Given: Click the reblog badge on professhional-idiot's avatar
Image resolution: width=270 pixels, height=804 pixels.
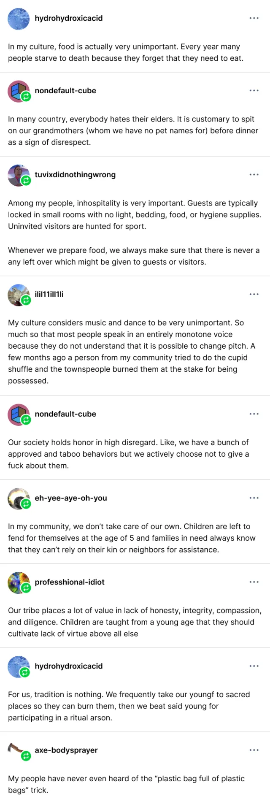Looking at the screenshot, I should tap(26, 588).
